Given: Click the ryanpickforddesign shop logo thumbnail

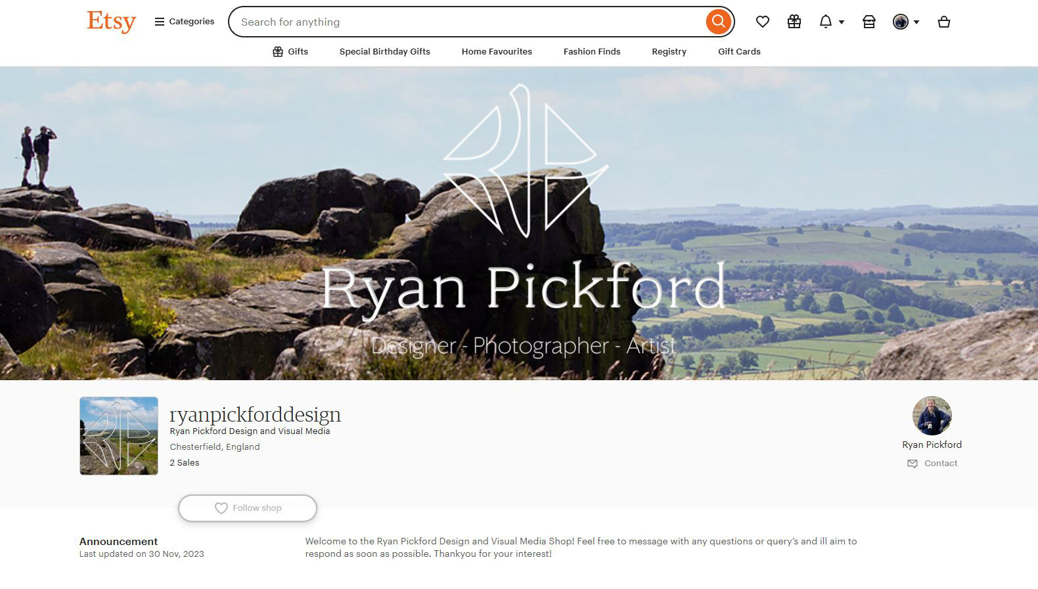Looking at the screenshot, I should (x=119, y=436).
